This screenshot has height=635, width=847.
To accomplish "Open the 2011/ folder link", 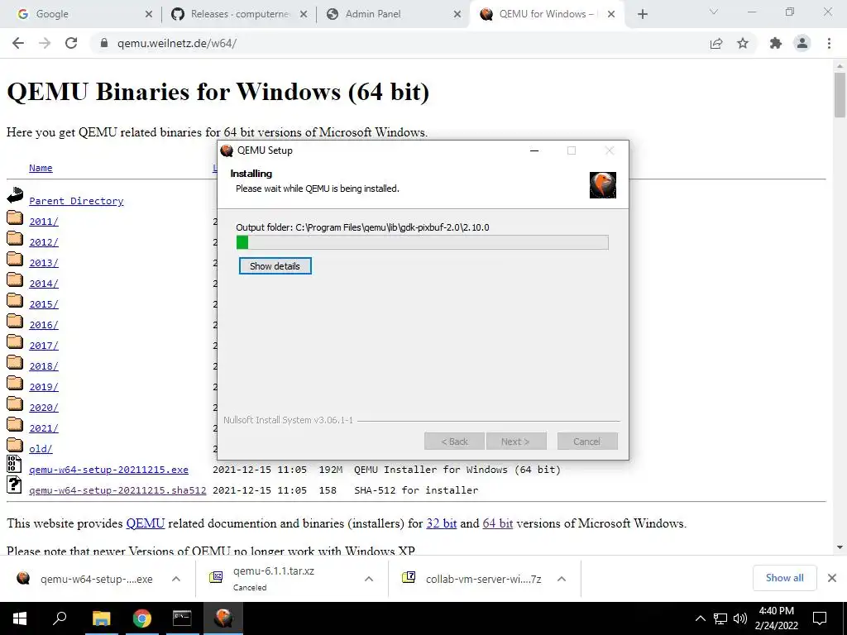I will [x=44, y=222].
